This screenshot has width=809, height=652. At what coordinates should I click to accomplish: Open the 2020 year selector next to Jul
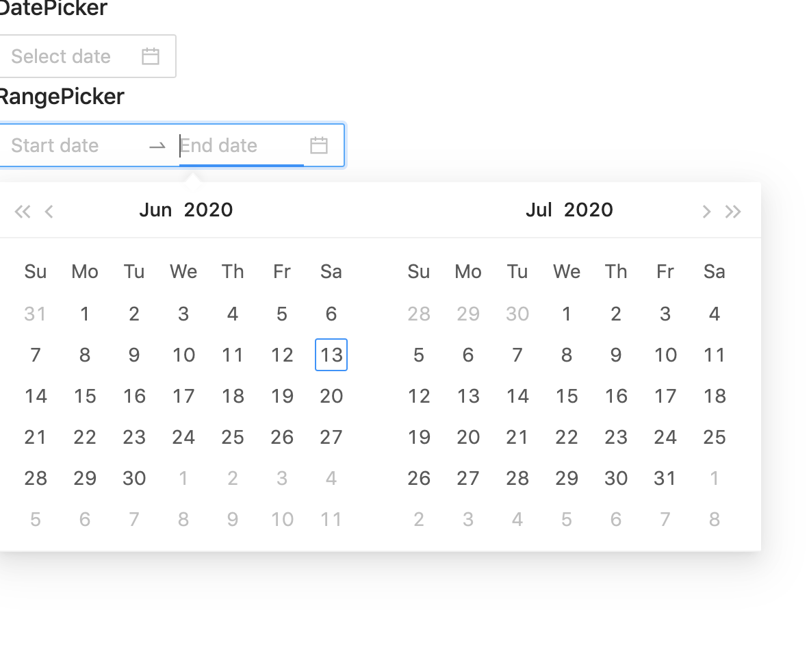tap(593, 210)
